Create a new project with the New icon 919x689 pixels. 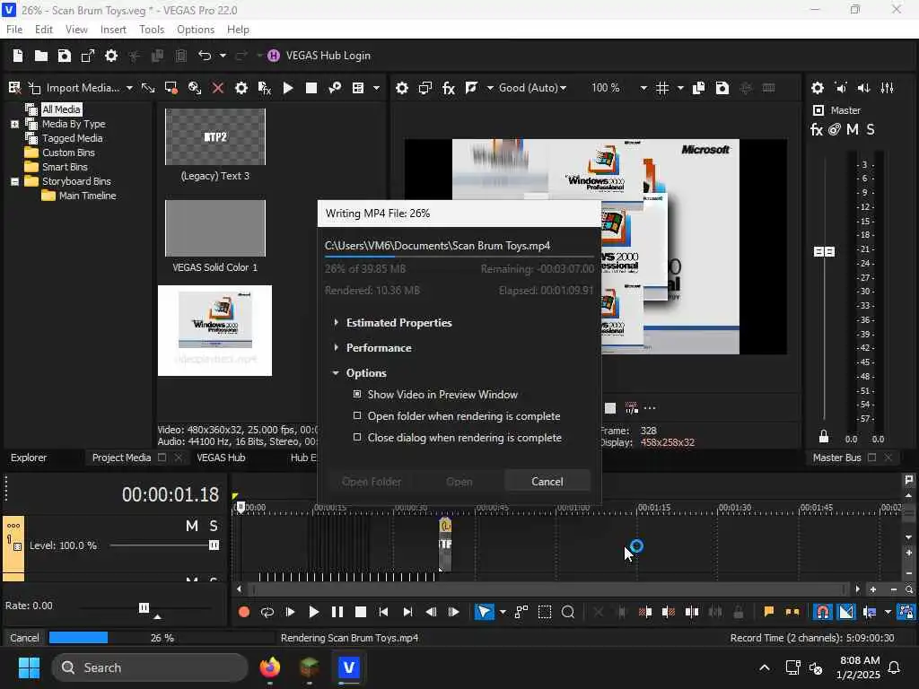coord(18,56)
